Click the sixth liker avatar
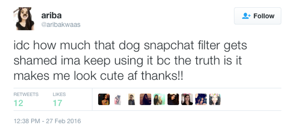The height and width of the screenshot is (131, 296). 173,99
